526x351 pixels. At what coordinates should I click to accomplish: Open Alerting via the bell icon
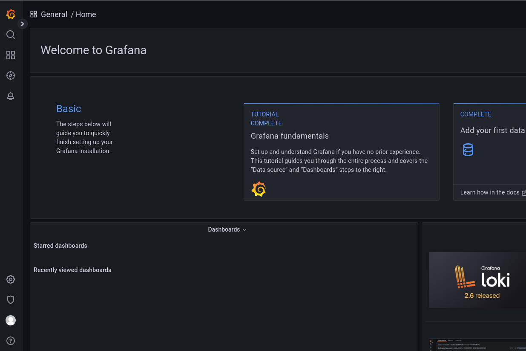(11, 96)
